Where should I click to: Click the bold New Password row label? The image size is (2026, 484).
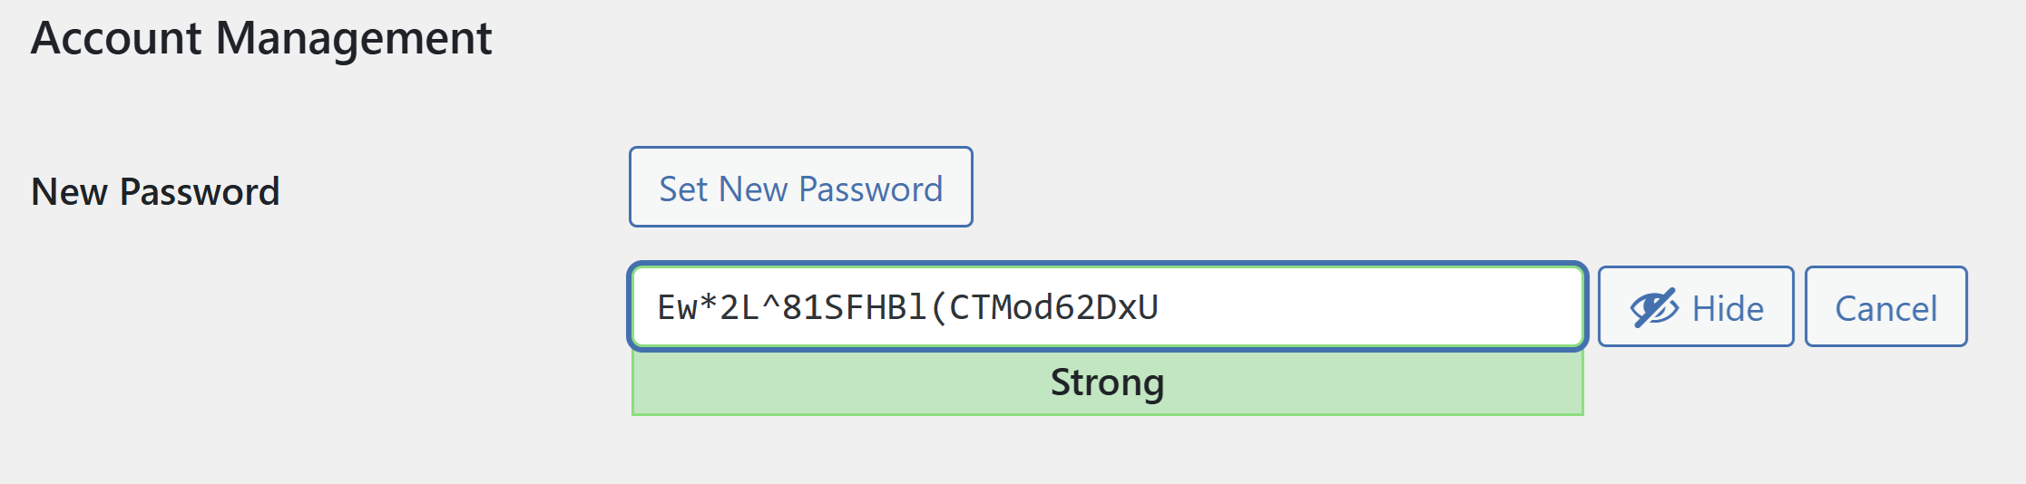[x=155, y=192]
